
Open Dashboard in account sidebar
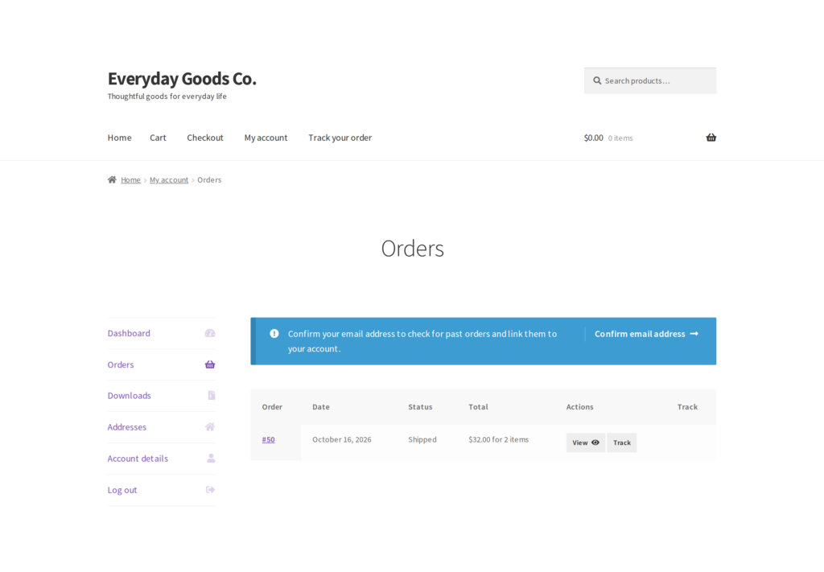129,333
